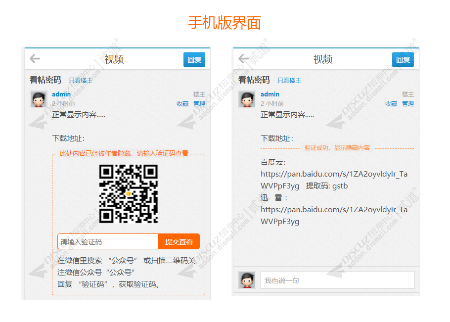This screenshot has height=322, width=450.
Task: Go back using left panel arrow icon
Action: coord(35,59)
